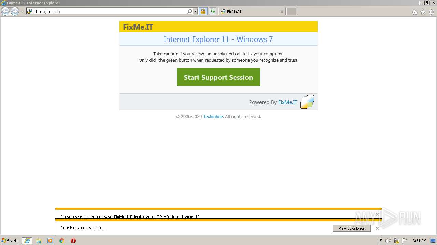
Task: Select the FixMe.IT browser tab
Action: [x=251, y=11]
